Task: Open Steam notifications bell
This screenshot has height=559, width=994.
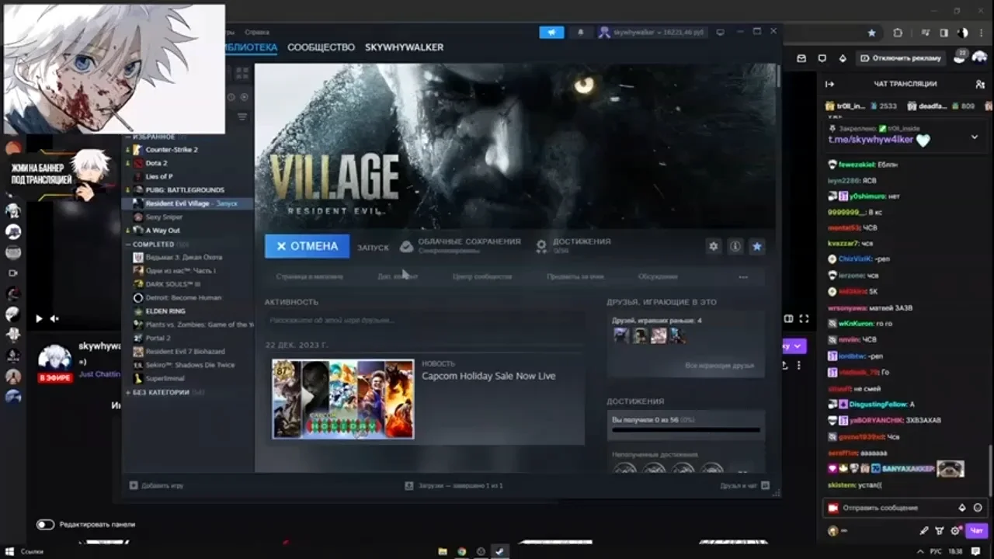Action: pos(580,33)
